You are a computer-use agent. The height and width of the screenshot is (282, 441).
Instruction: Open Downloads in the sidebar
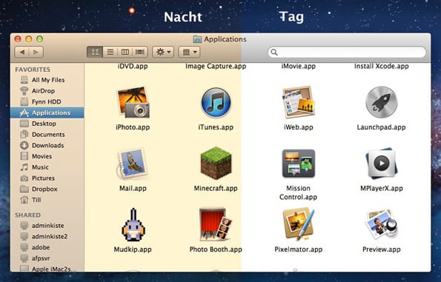coord(47,146)
